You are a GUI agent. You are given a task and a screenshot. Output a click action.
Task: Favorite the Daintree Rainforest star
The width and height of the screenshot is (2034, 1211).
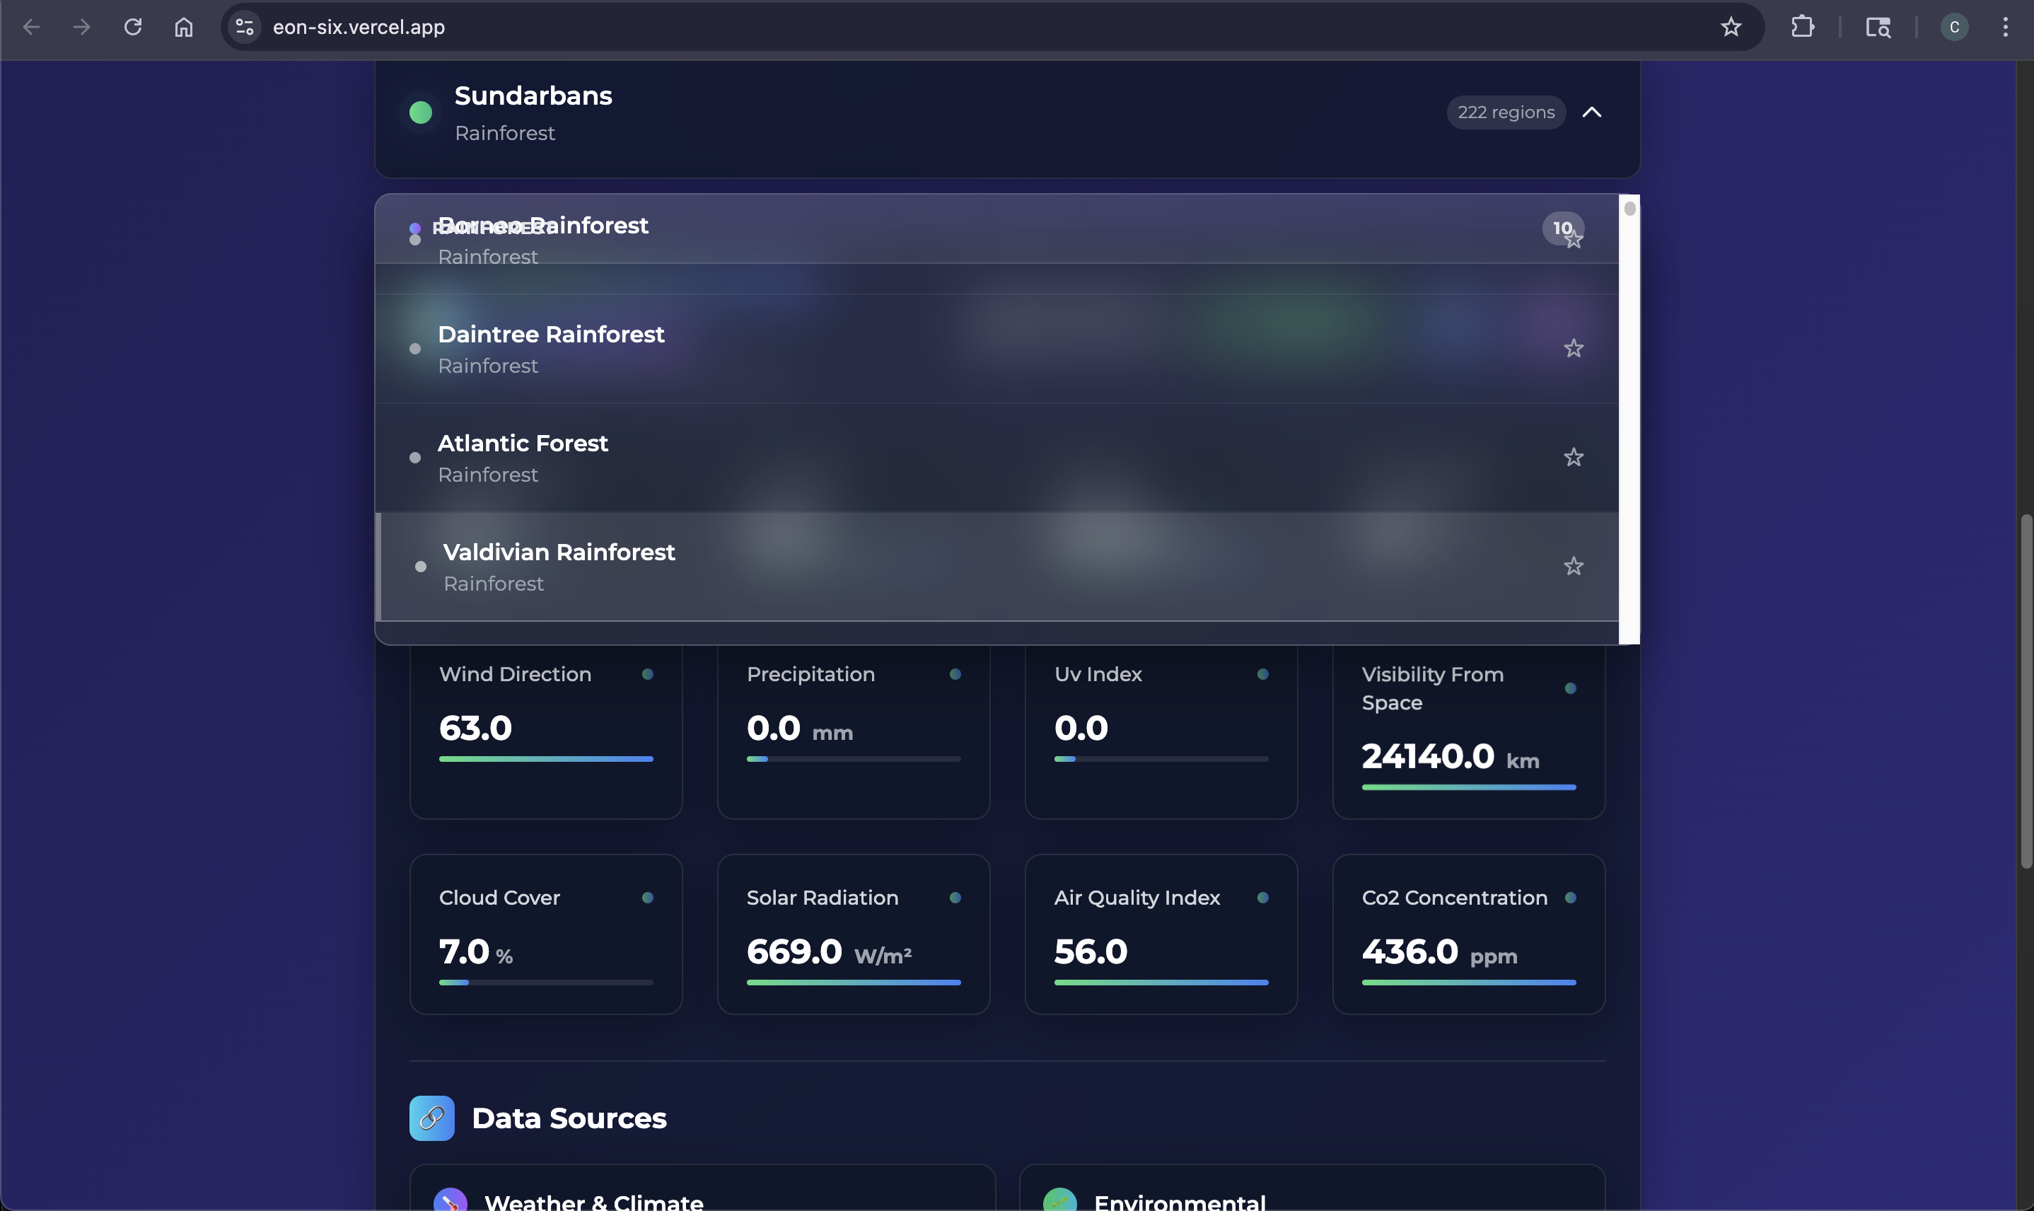coord(1573,349)
